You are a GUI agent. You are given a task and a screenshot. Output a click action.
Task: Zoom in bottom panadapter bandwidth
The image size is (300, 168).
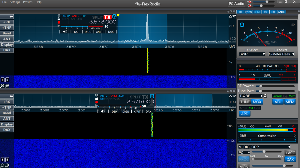(x=7, y=166)
